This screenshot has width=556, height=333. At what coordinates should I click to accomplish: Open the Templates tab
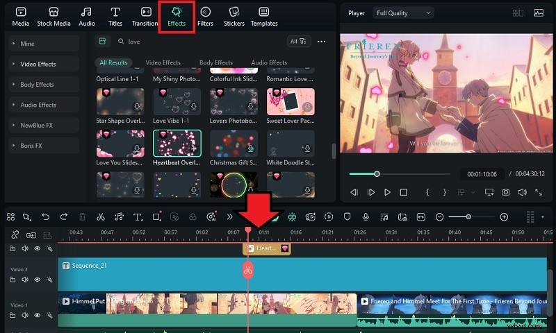tap(264, 17)
